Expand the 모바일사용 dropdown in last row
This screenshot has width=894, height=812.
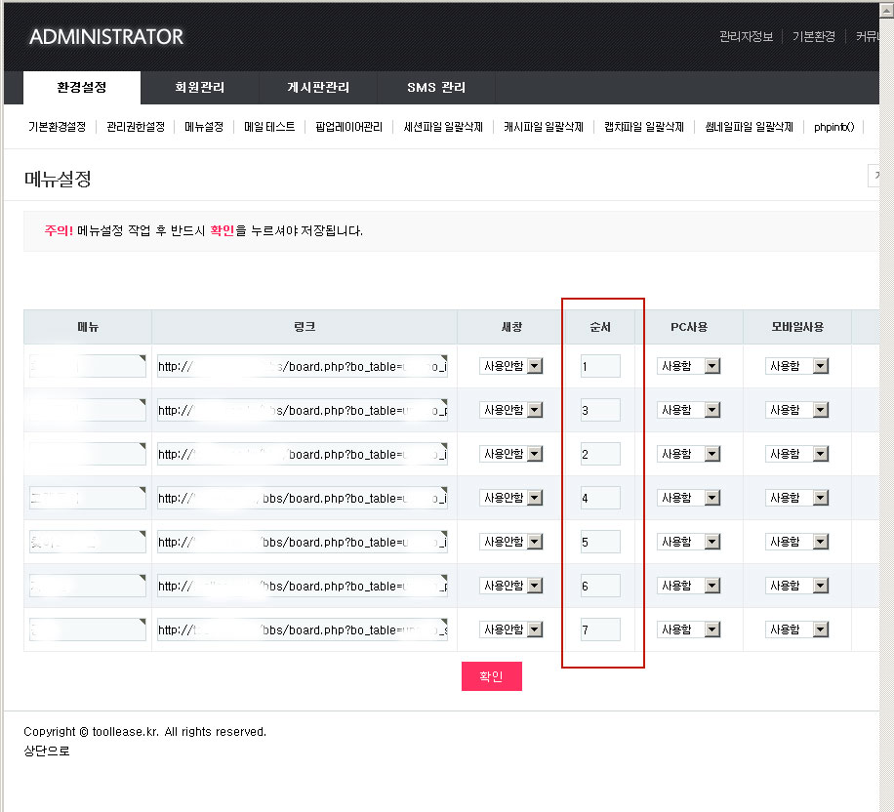(x=796, y=629)
